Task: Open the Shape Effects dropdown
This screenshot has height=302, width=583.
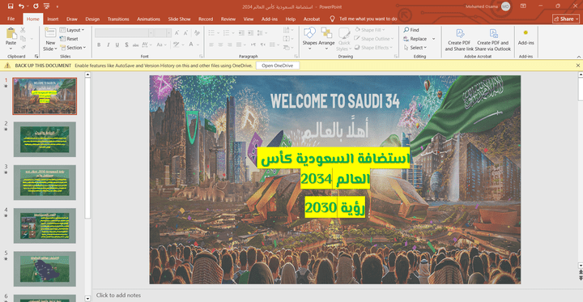Action: click(x=373, y=48)
